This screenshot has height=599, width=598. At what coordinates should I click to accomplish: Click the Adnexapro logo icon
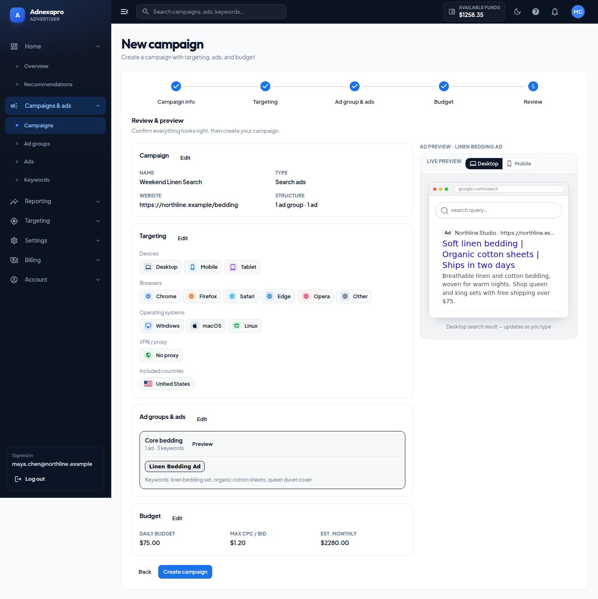click(17, 15)
